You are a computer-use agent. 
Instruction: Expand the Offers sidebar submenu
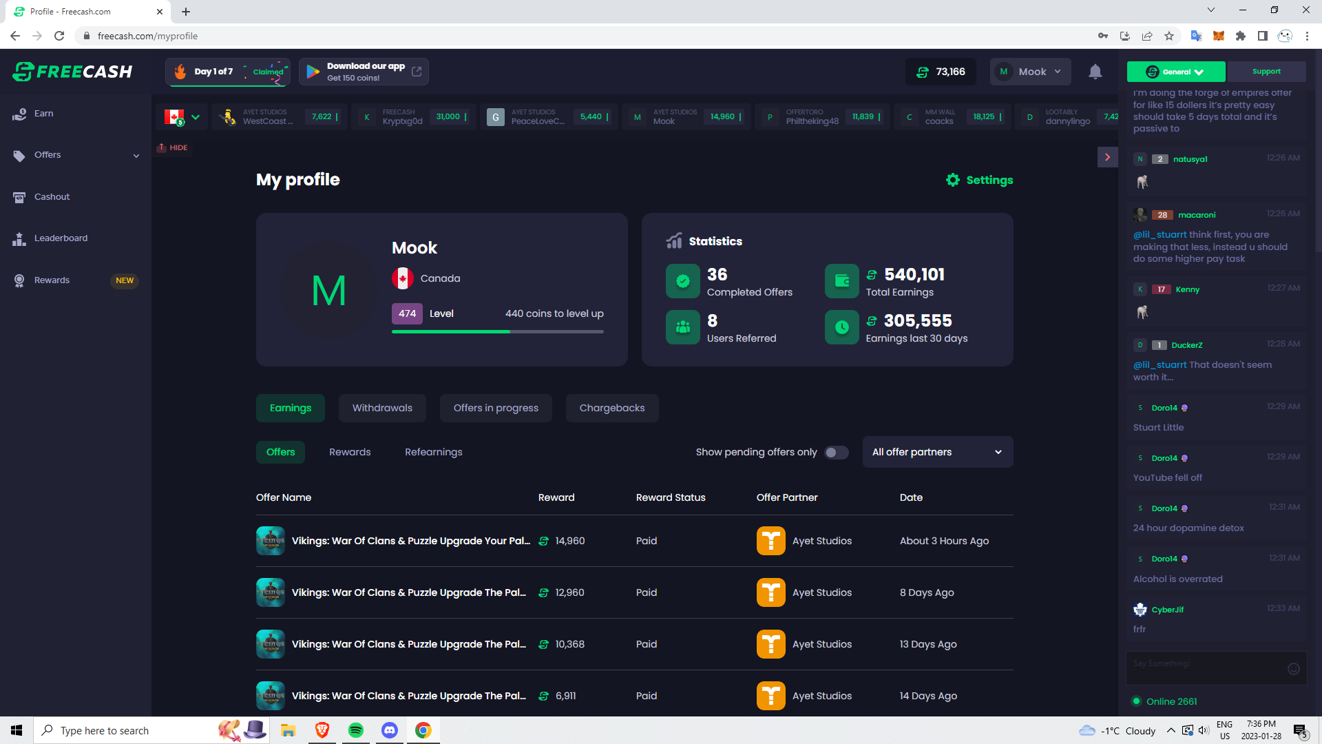[x=136, y=156]
